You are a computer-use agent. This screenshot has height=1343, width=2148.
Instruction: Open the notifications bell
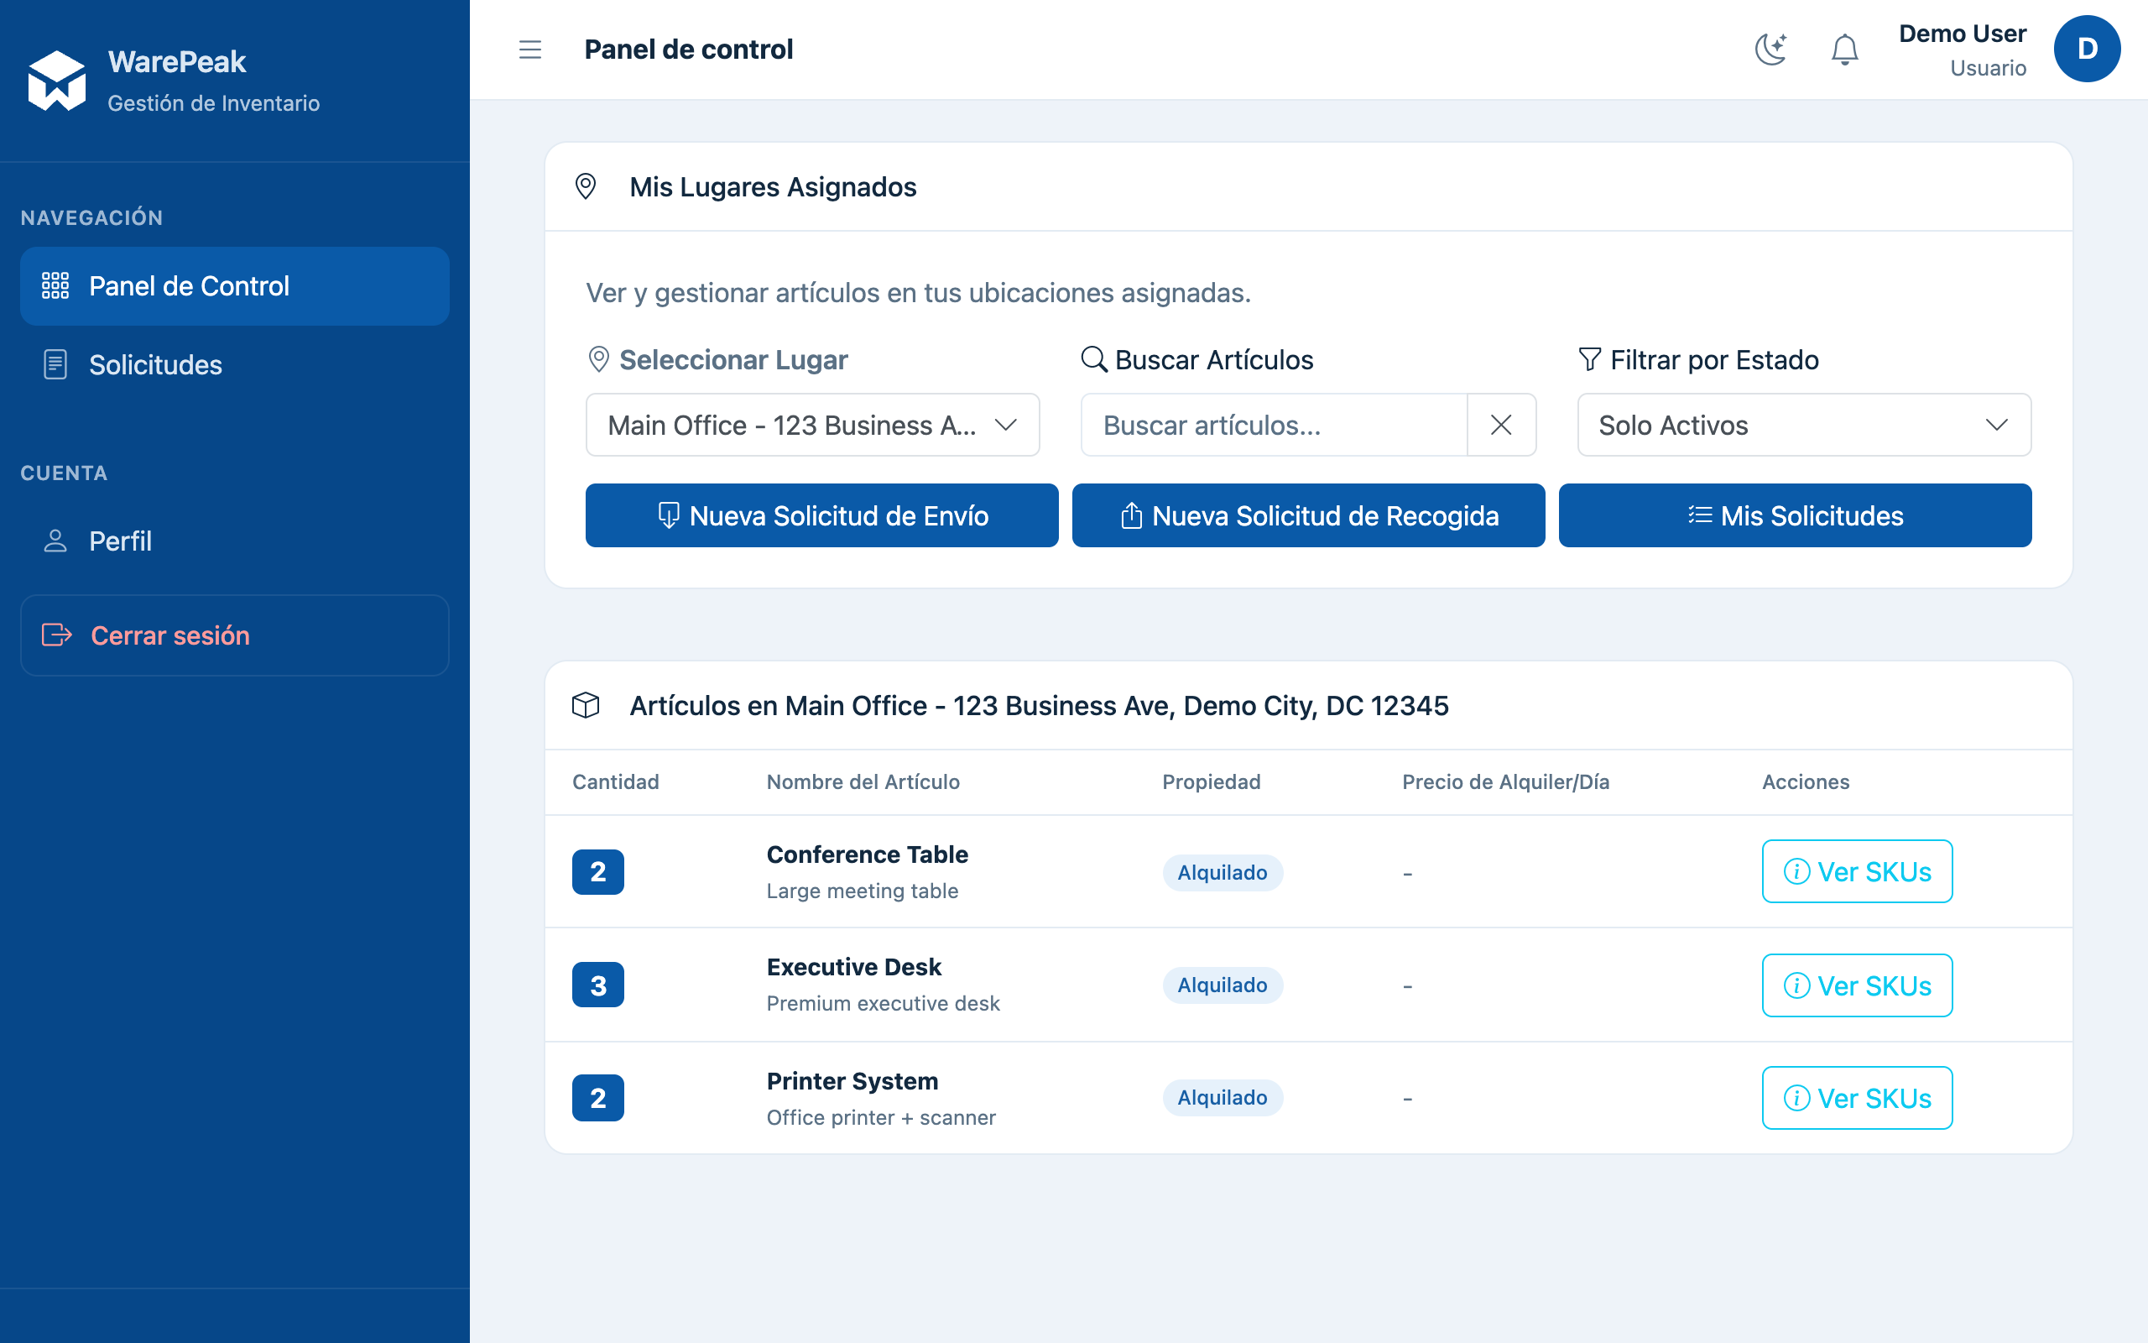1844,50
